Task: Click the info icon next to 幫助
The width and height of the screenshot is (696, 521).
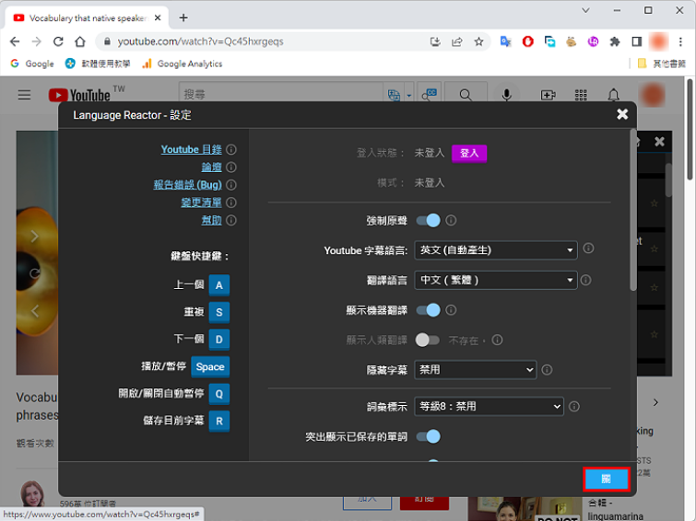Action: [231, 220]
